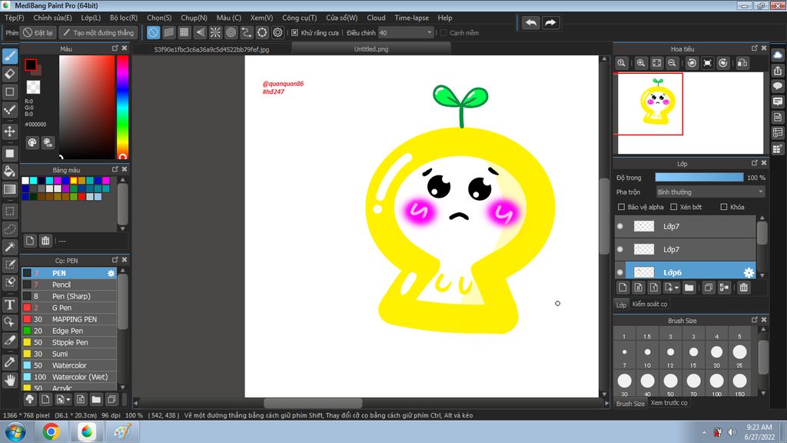Click the Undo arrow button
This screenshot has height=443, width=787.
click(x=530, y=22)
